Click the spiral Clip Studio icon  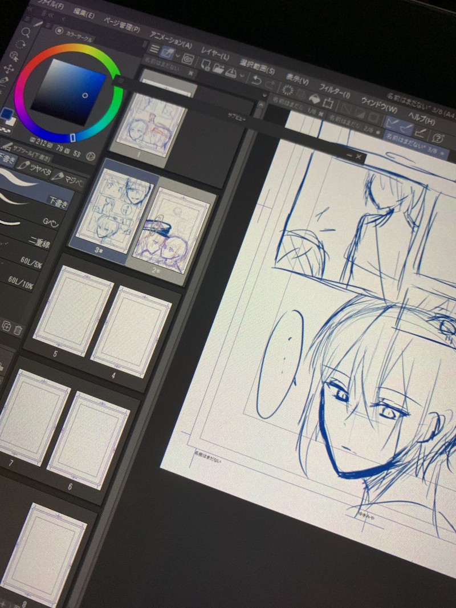point(188,59)
